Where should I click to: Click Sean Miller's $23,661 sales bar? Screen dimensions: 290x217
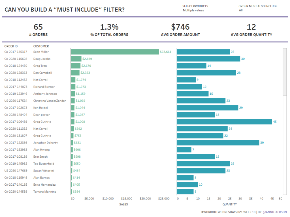115,52
